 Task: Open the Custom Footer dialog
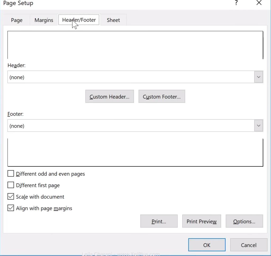click(x=161, y=96)
